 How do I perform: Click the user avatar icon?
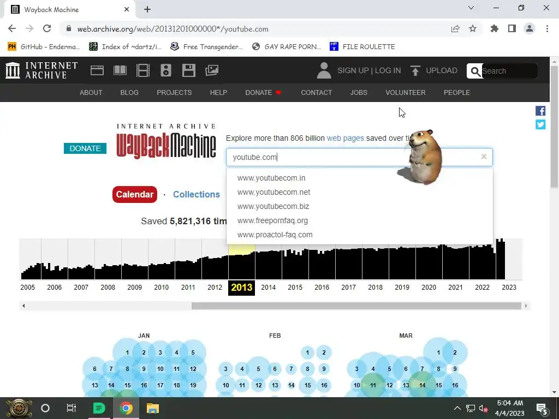324,70
